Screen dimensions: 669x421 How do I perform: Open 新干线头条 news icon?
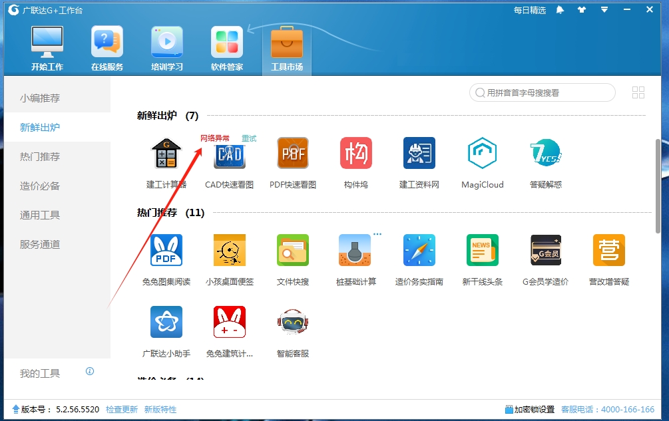tap(482, 250)
